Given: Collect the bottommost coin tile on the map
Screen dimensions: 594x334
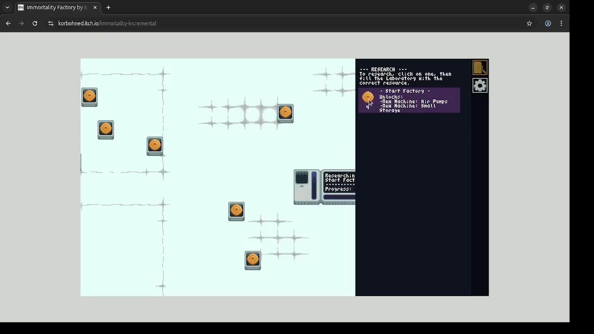Looking at the screenshot, I should [x=253, y=260].
